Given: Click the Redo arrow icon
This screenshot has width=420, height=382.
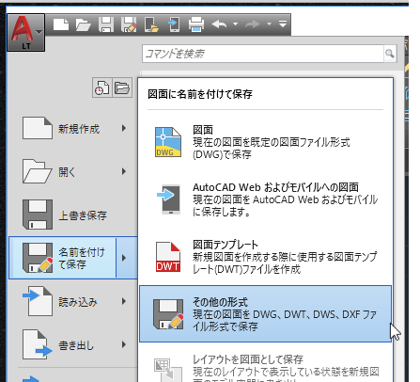Looking at the screenshot, I should pyautogui.click(x=253, y=24).
